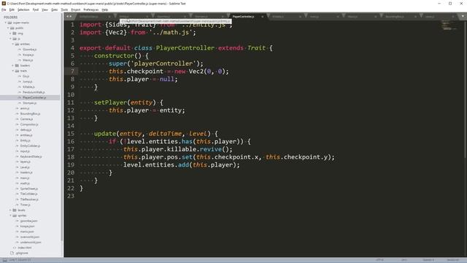Open the Selection menu
This screenshot has height=263, width=467.
point(23,9)
